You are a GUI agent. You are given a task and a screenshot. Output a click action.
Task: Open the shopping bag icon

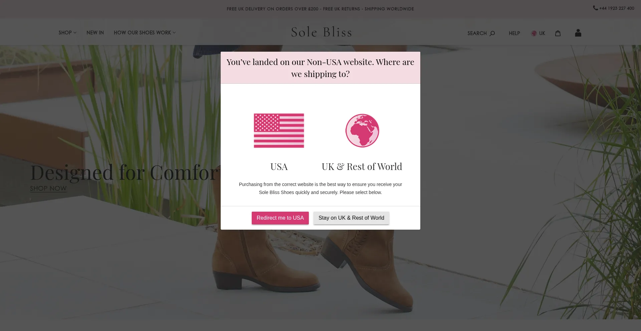558,33
